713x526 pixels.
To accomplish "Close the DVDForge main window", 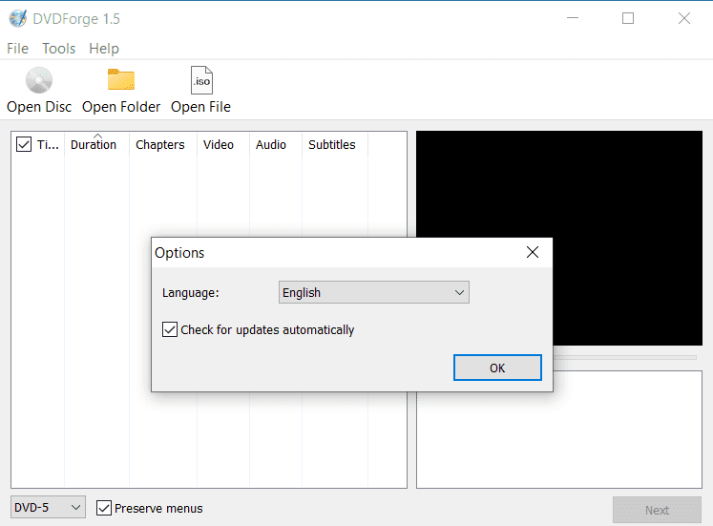I will (684, 18).
